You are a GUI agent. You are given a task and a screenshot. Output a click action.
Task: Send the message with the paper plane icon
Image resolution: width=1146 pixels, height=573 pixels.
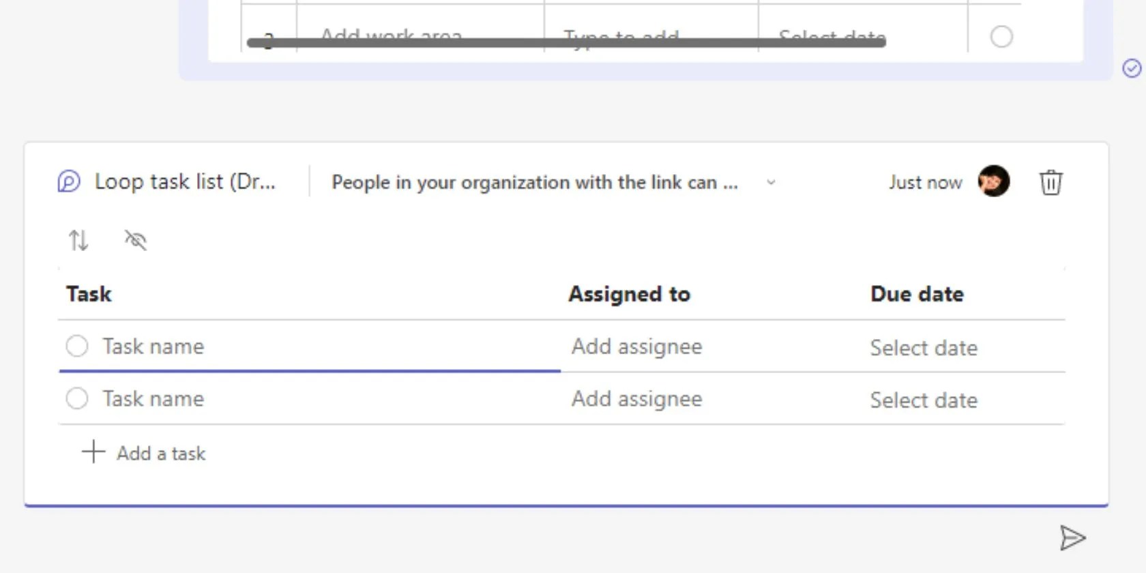pyautogui.click(x=1073, y=538)
